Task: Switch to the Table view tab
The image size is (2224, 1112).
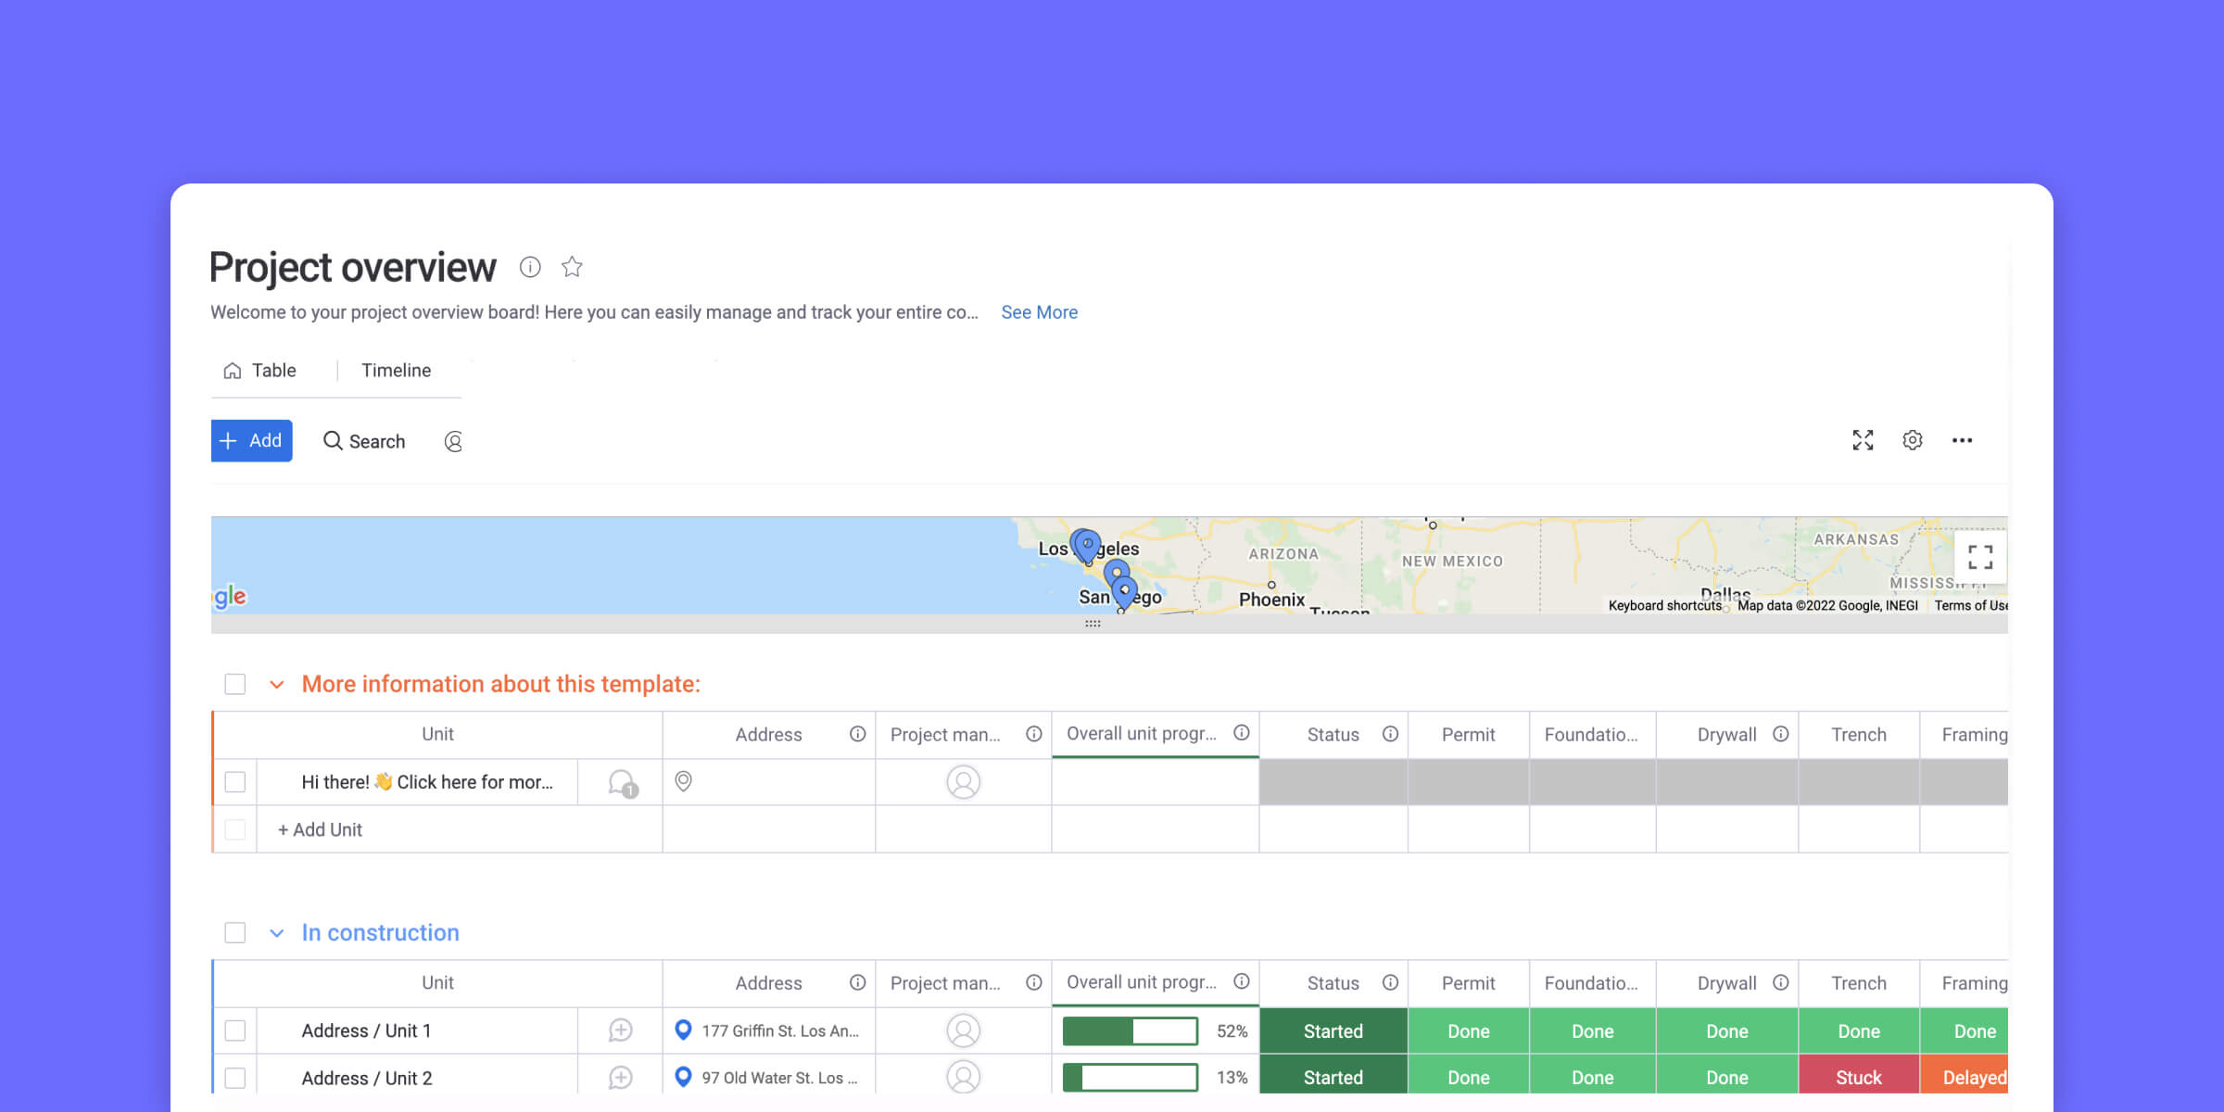Action: [x=261, y=370]
